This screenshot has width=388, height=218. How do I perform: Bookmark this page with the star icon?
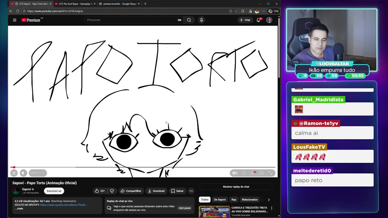coord(236,11)
